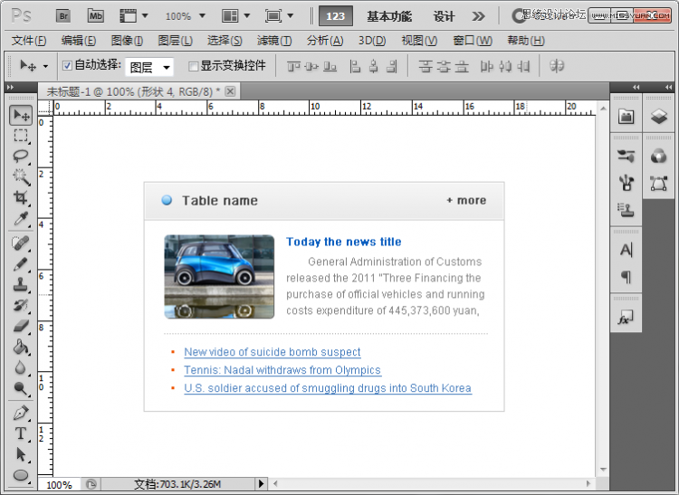
Task: Enable the 显示变换控件 checkbox
Action: click(x=193, y=66)
